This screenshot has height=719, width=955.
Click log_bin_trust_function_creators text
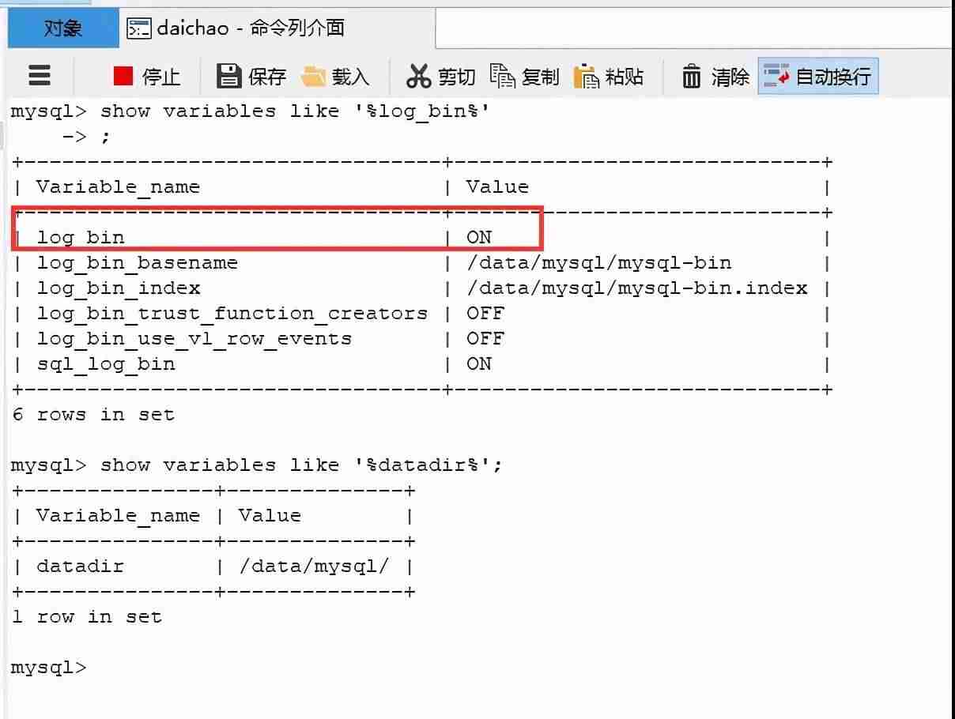coord(232,313)
